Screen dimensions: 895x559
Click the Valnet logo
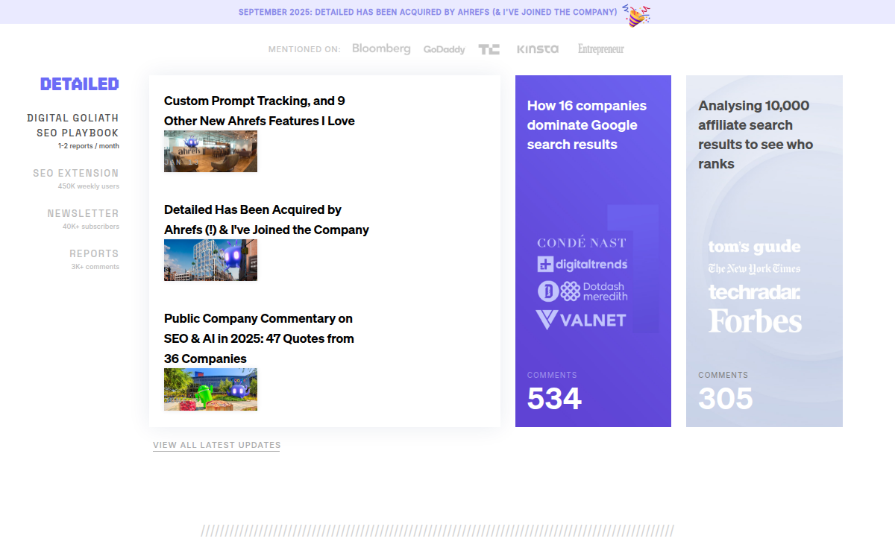coord(581,320)
